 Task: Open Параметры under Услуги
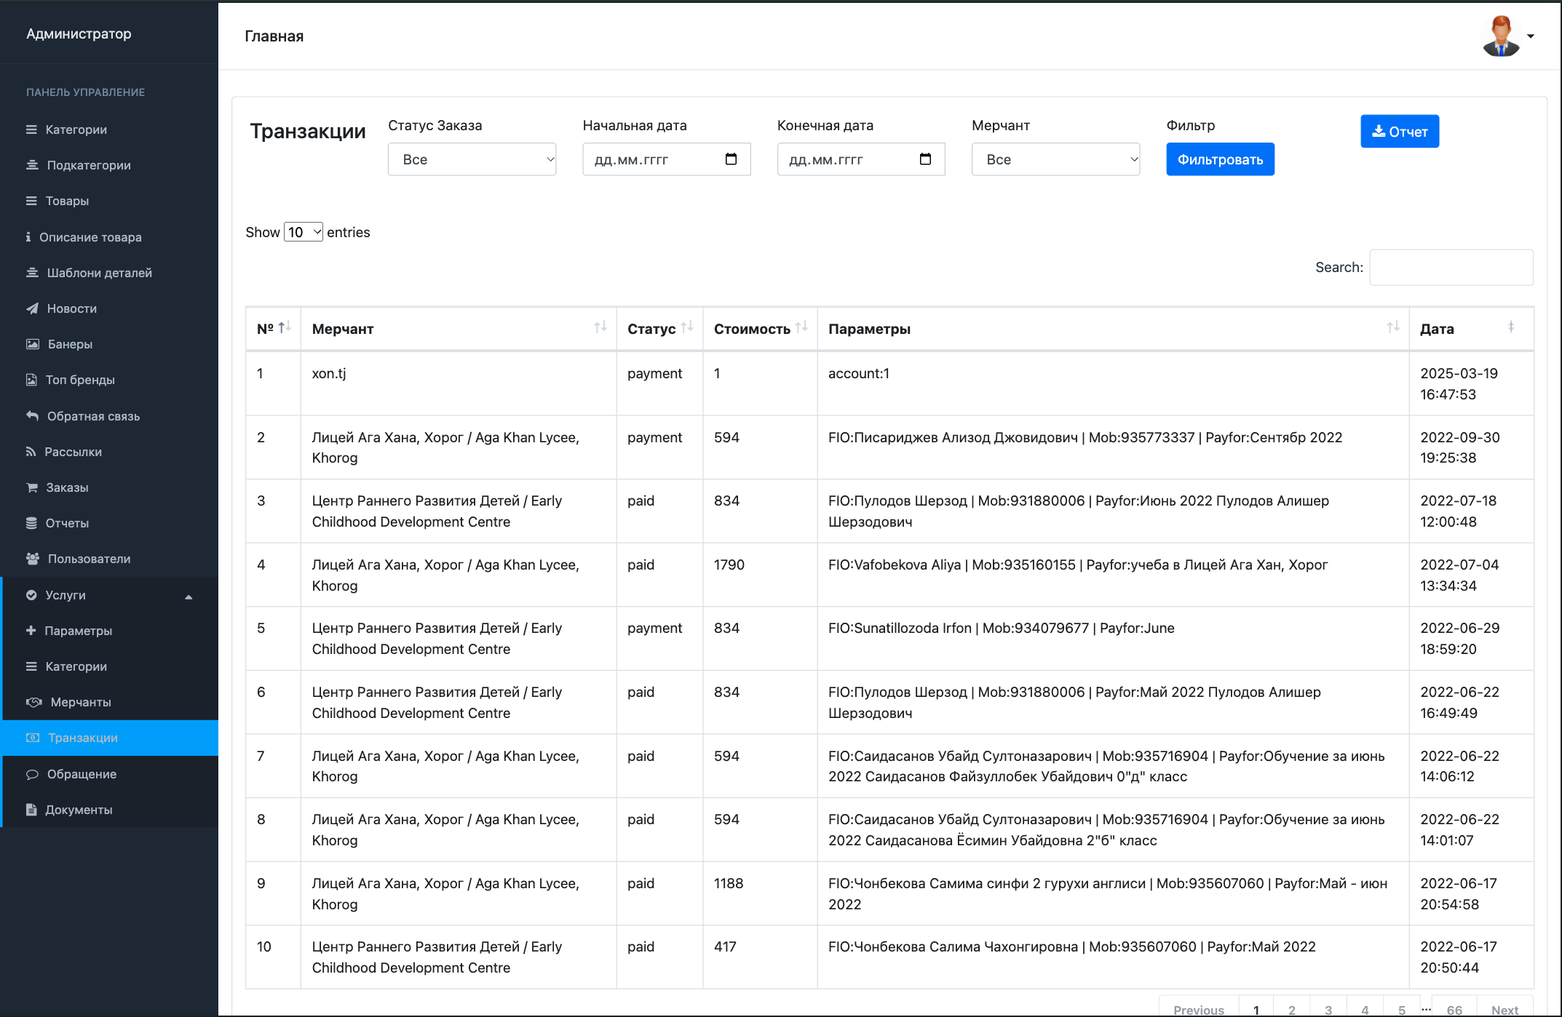pos(111,631)
